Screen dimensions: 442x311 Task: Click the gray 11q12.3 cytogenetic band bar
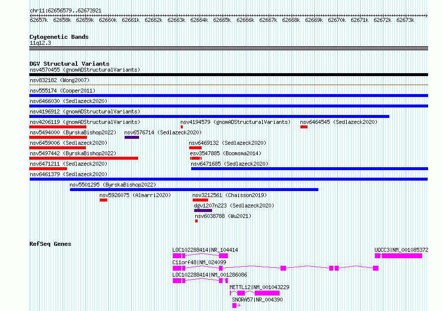[x=228, y=48]
